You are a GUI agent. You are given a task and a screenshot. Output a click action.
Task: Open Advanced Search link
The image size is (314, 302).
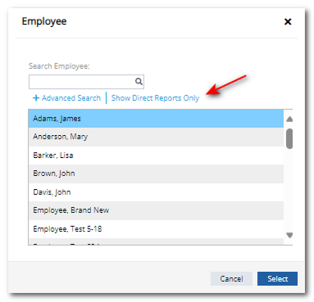[71, 98]
